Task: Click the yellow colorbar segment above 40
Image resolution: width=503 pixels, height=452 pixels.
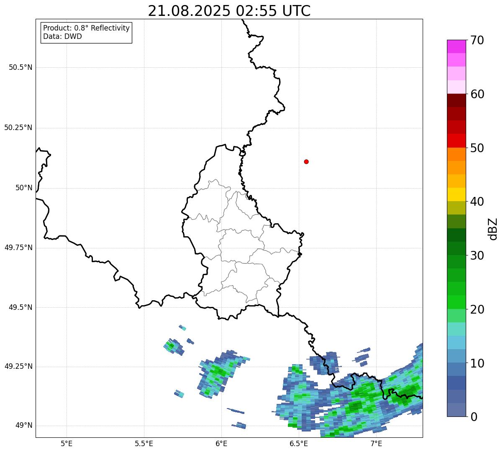Action: point(456,194)
